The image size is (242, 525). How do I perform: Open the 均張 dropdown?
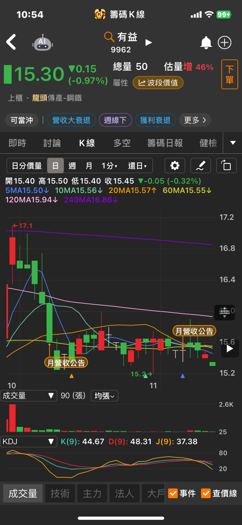[105, 396]
